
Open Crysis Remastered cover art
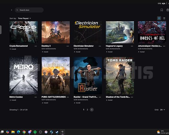pos(23,32)
